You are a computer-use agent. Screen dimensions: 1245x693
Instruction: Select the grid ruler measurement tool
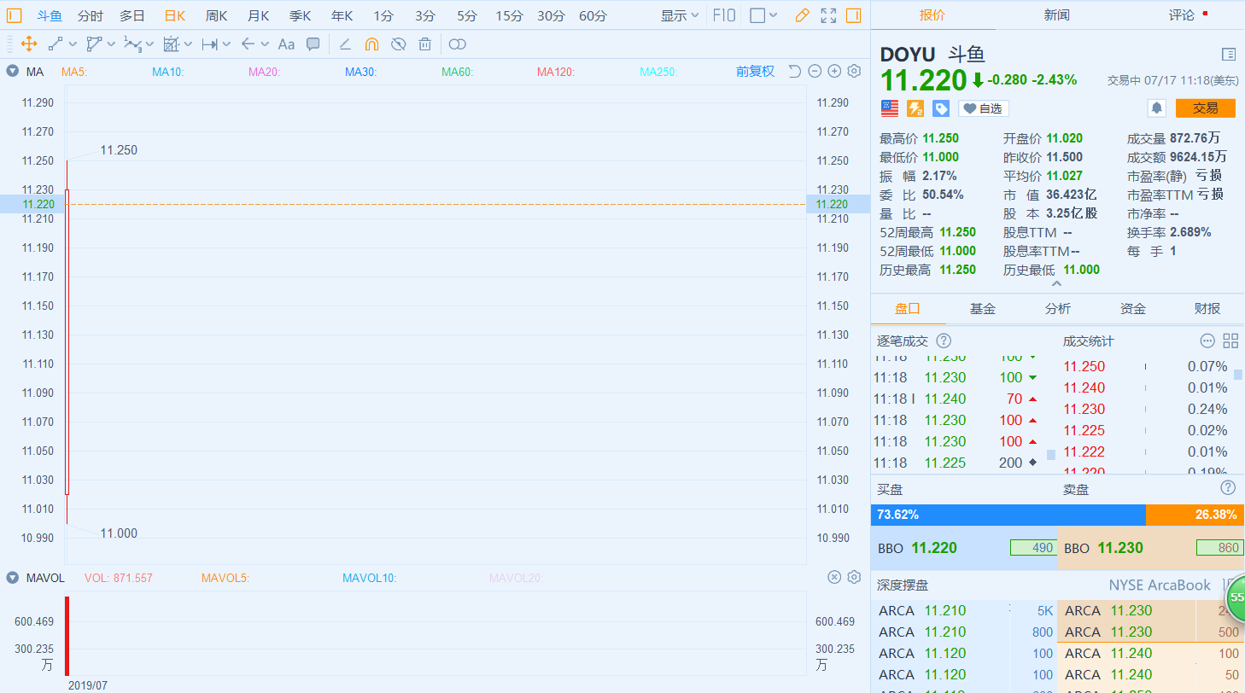pyautogui.click(x=170, y=44)
